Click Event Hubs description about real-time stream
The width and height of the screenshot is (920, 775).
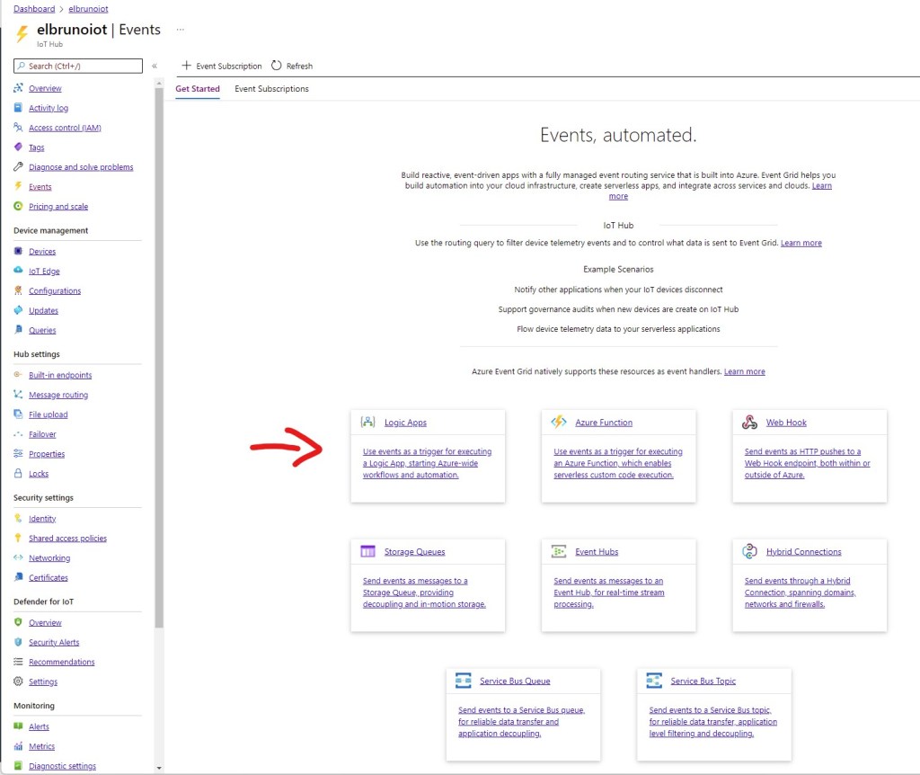click(x=609, y=592)
